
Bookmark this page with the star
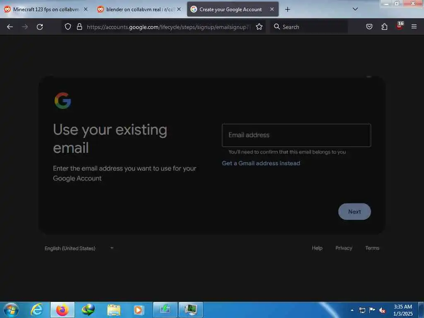point(259,26)
